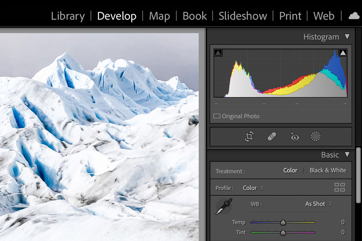Open the Print module

290,16
